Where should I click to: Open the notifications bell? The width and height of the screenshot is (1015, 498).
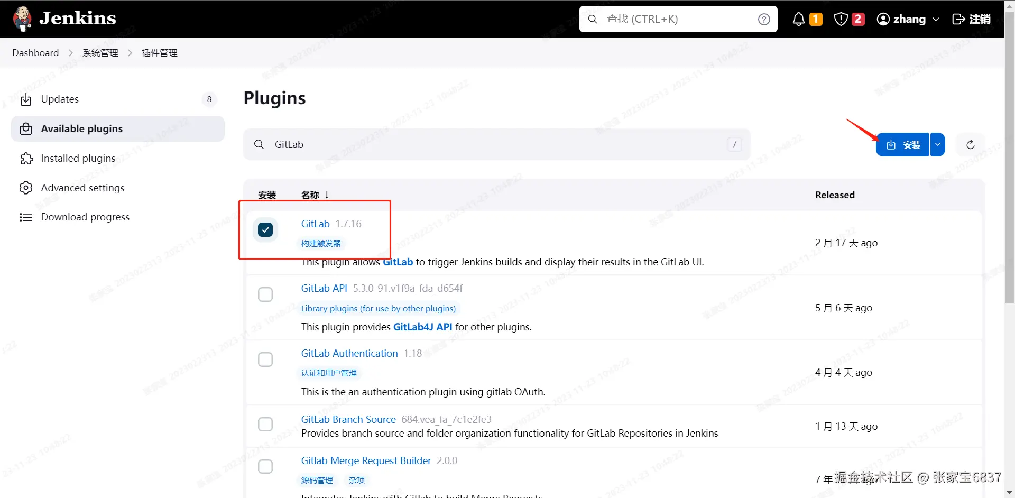tap(798, 20)
